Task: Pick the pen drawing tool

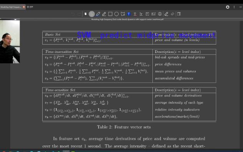Action: [98, 14]
